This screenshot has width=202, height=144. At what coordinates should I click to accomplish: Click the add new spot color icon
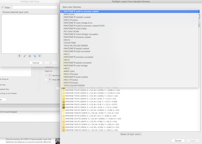pyautogui.click(x=20, y=56)
